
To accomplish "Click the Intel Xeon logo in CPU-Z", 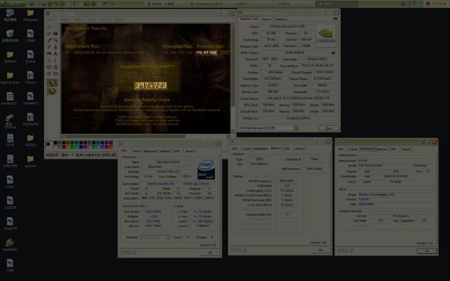I will coord(206,170).
